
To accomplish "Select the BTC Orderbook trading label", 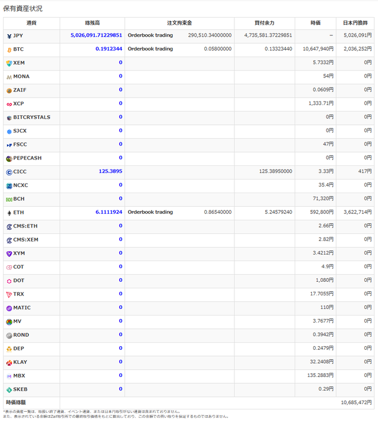I will (x=150, y=49).
